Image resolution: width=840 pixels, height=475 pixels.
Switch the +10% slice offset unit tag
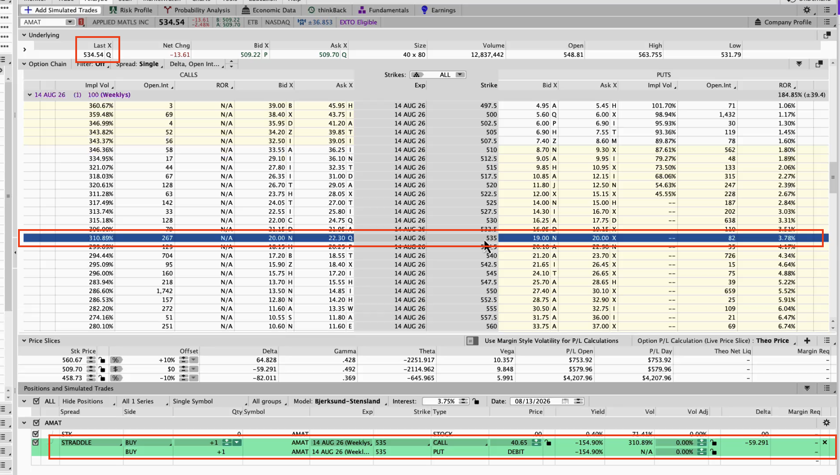click(x=115, y=360)
